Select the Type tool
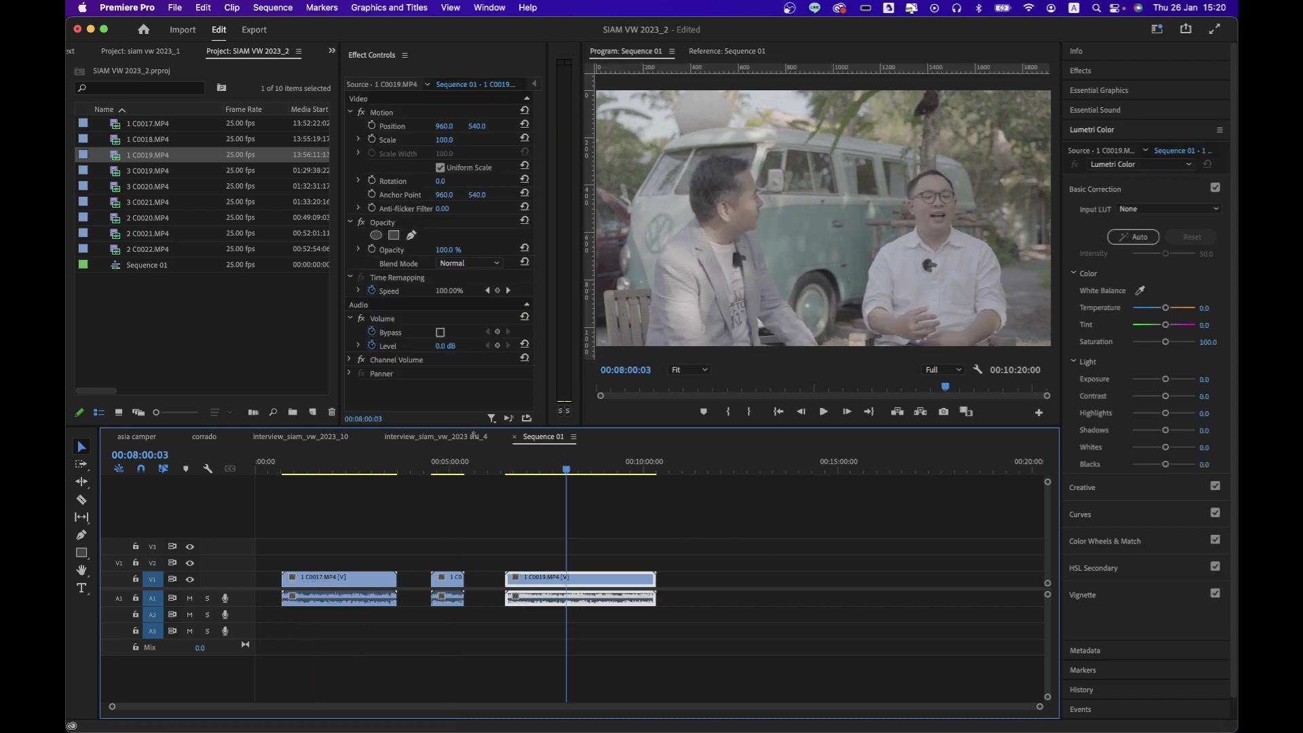The height and width of the screenshot is (733, 1303). [81, 588]
